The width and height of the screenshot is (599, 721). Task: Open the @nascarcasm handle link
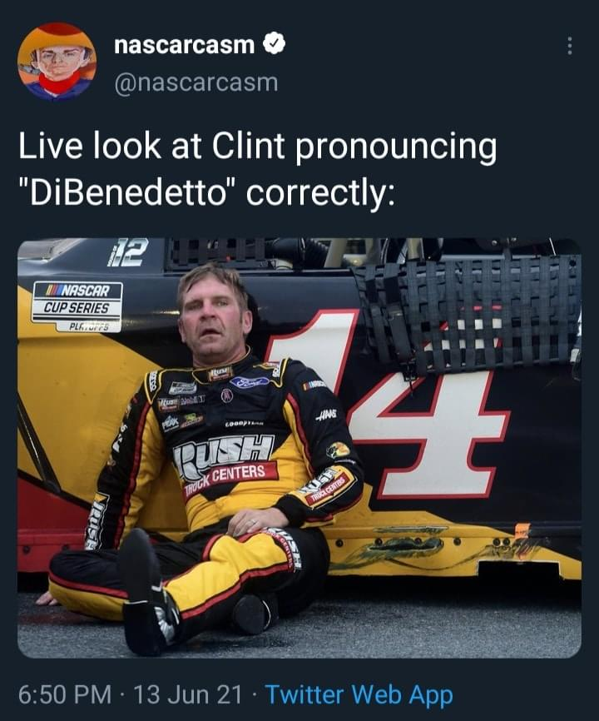[x=196, y=84]
